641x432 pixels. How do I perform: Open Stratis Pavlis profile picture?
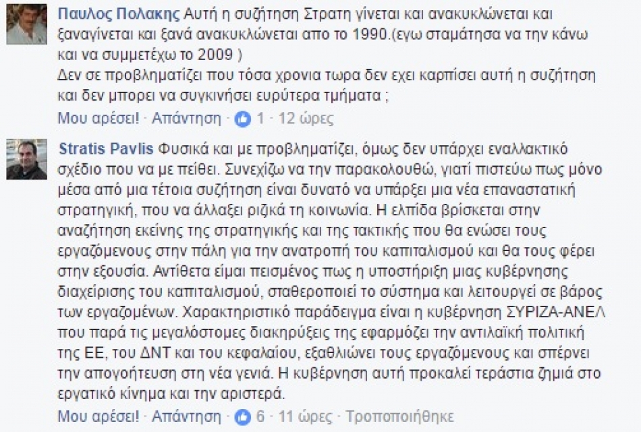tap(27, 159)
